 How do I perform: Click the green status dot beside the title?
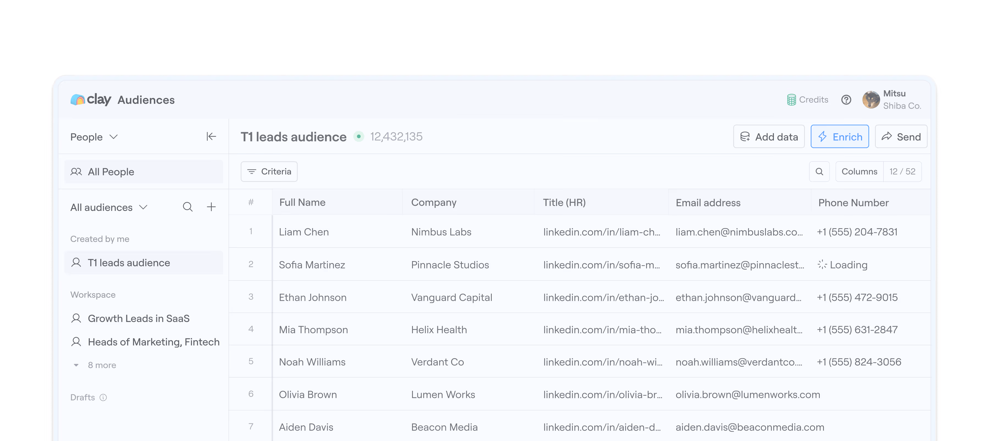tap(359, 136)
